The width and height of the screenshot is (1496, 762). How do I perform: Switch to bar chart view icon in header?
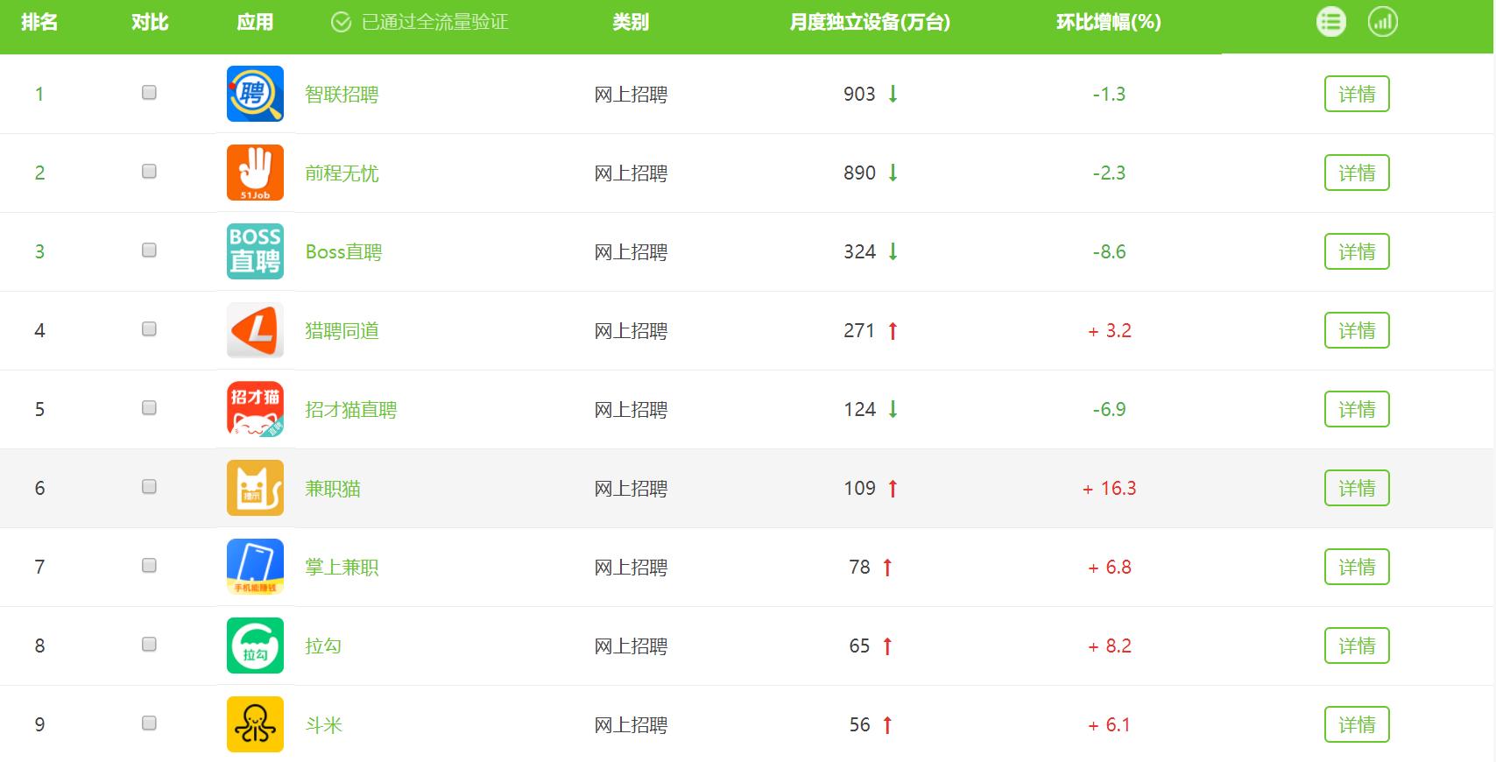coord(1383,22)
